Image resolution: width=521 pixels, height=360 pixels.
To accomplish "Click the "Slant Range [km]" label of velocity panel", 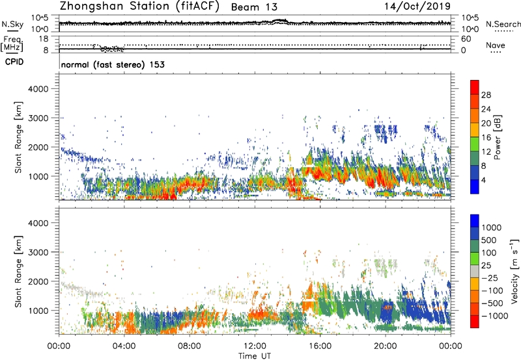I will click(x=18, y=272).
